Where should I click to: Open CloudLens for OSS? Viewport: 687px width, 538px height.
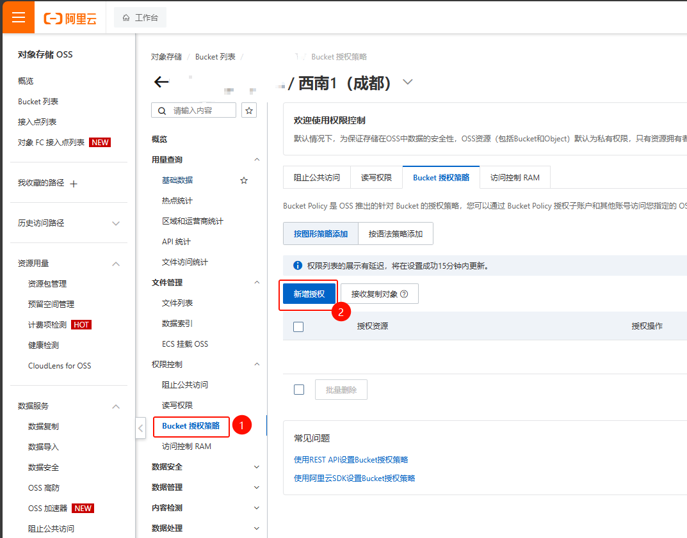click(60, 365)
